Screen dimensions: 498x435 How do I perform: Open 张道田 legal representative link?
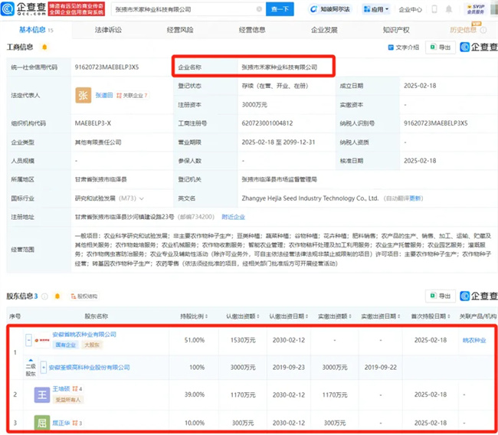[104, 95]
